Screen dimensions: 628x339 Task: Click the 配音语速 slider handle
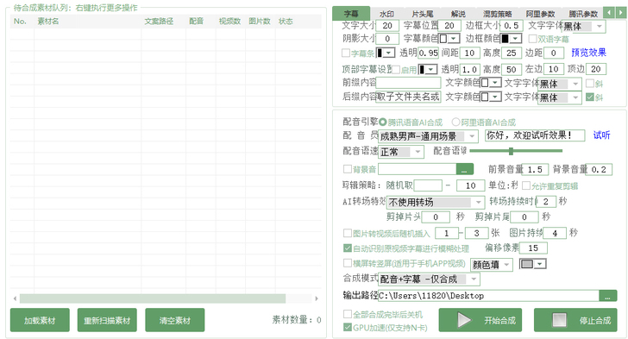511,151
